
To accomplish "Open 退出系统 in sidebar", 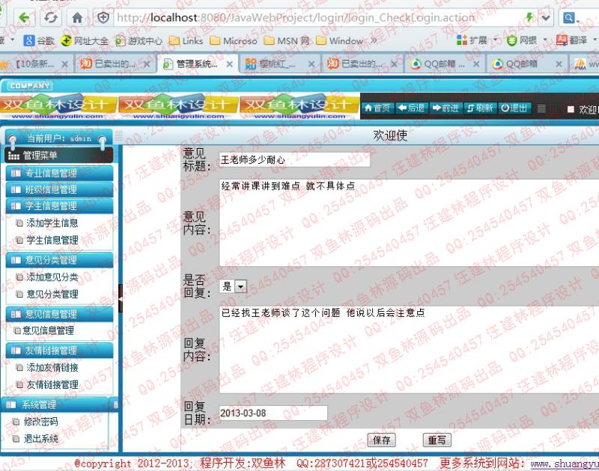I will click(40, 439).
